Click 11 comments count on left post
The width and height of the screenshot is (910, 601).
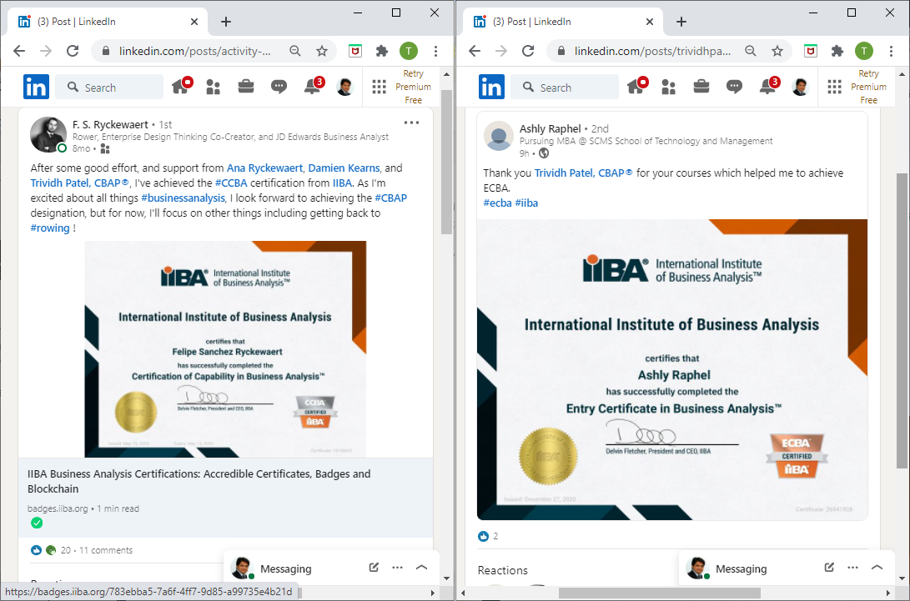pos(106,550)
